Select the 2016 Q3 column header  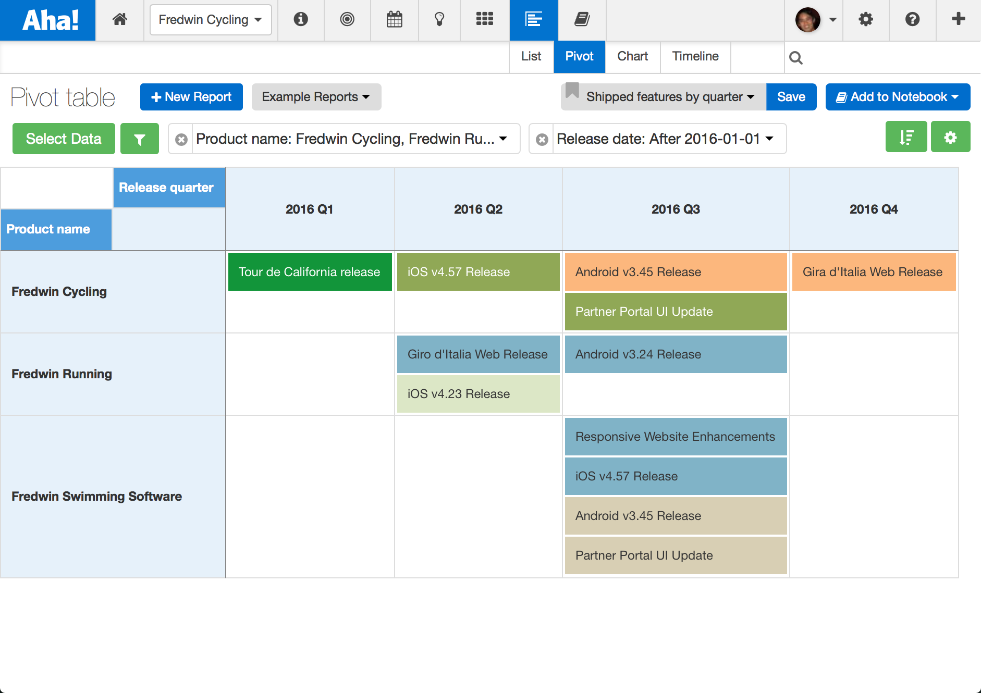click(676, 209)
